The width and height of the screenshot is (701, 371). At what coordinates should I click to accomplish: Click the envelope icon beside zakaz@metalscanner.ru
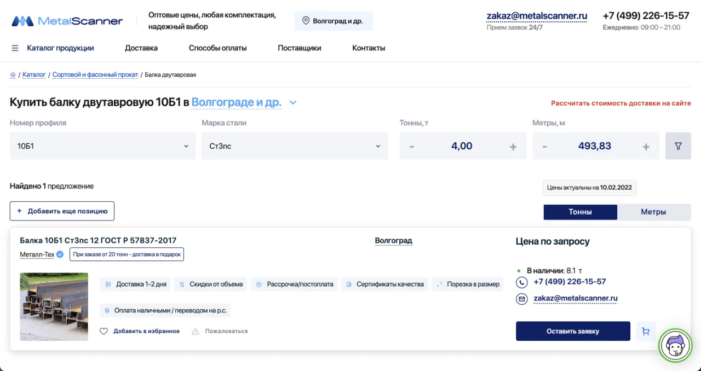[521, 298]
